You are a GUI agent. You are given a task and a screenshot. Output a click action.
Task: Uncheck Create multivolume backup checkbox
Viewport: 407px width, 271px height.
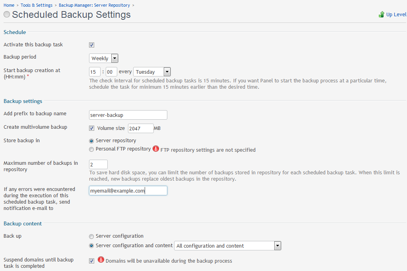pos(92,128)
